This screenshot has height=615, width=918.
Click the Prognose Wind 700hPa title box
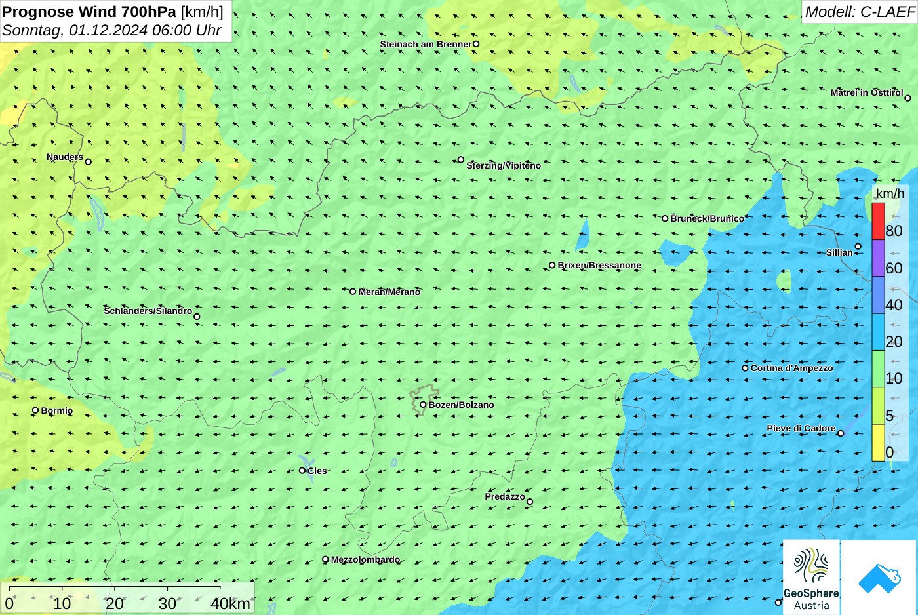116,21
